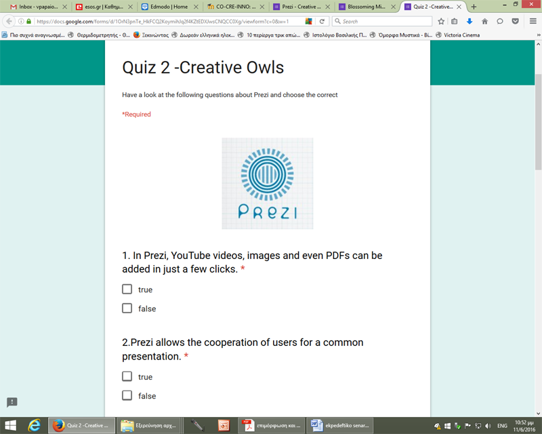The image size is (542, 434).
Task: Click the secure connection padlock icon
Action: pyautogui.click(x=29, y=21)
